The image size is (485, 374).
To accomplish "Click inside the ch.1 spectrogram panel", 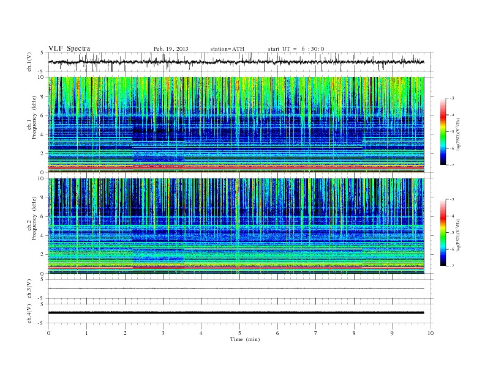I will 236,125.
